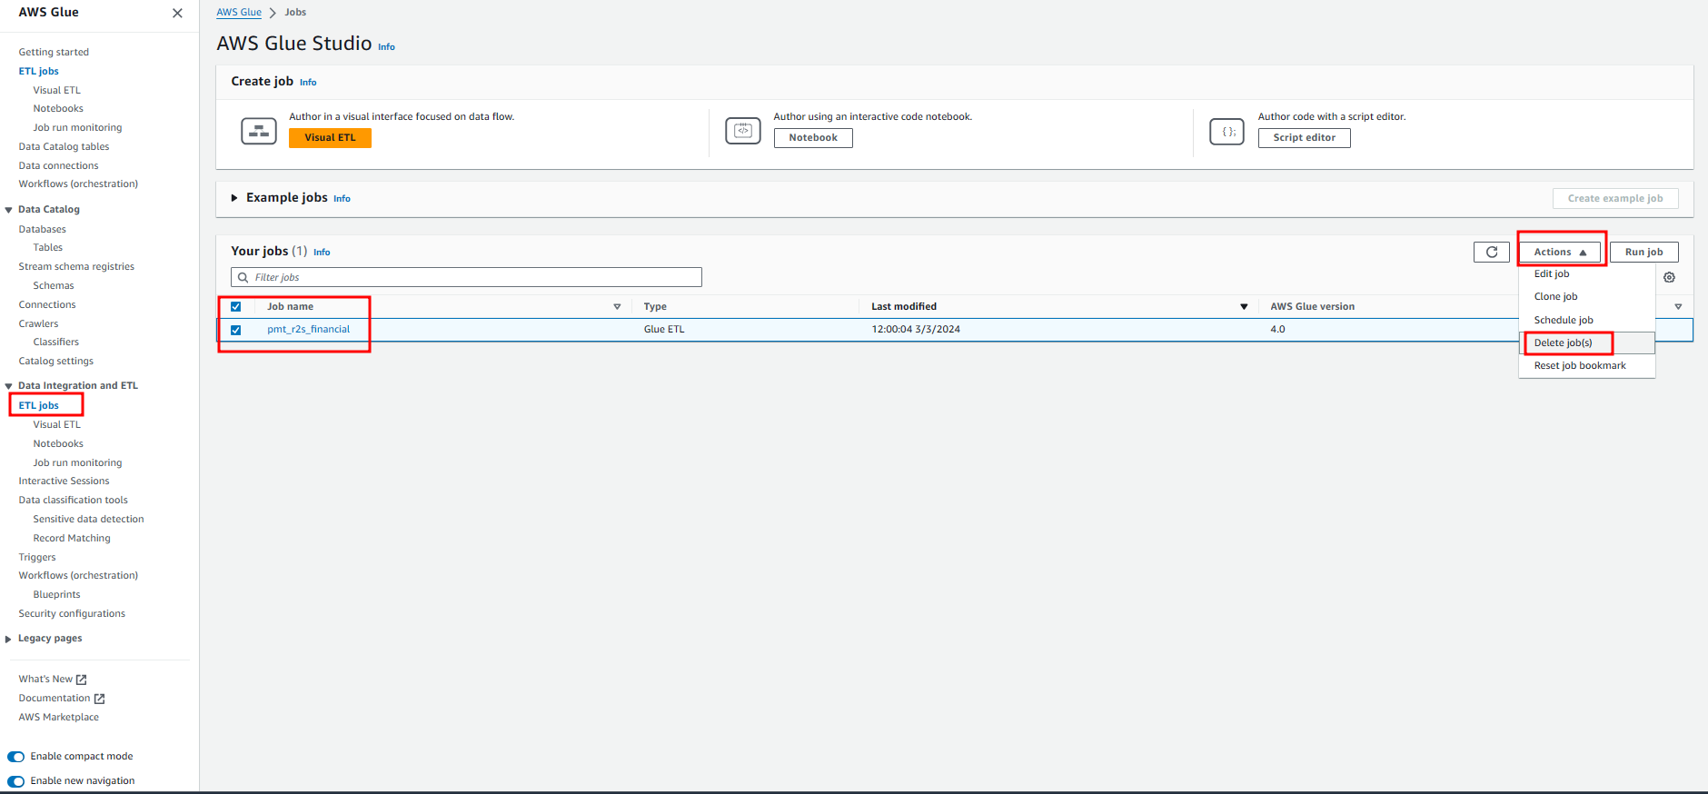Open Data classification tools in sidebar
Screen dimensions: 1708x794
73,501
